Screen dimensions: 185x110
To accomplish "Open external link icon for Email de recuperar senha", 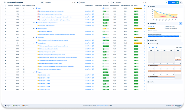I will pos(93,11).
